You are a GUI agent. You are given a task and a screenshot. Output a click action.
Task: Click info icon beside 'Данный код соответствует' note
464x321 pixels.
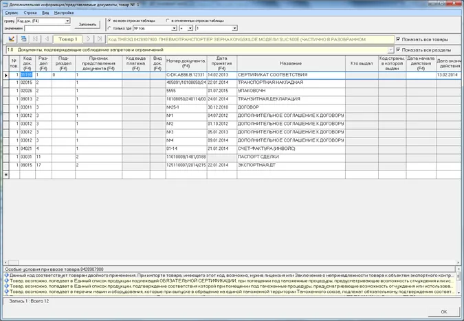pos(6,275)
